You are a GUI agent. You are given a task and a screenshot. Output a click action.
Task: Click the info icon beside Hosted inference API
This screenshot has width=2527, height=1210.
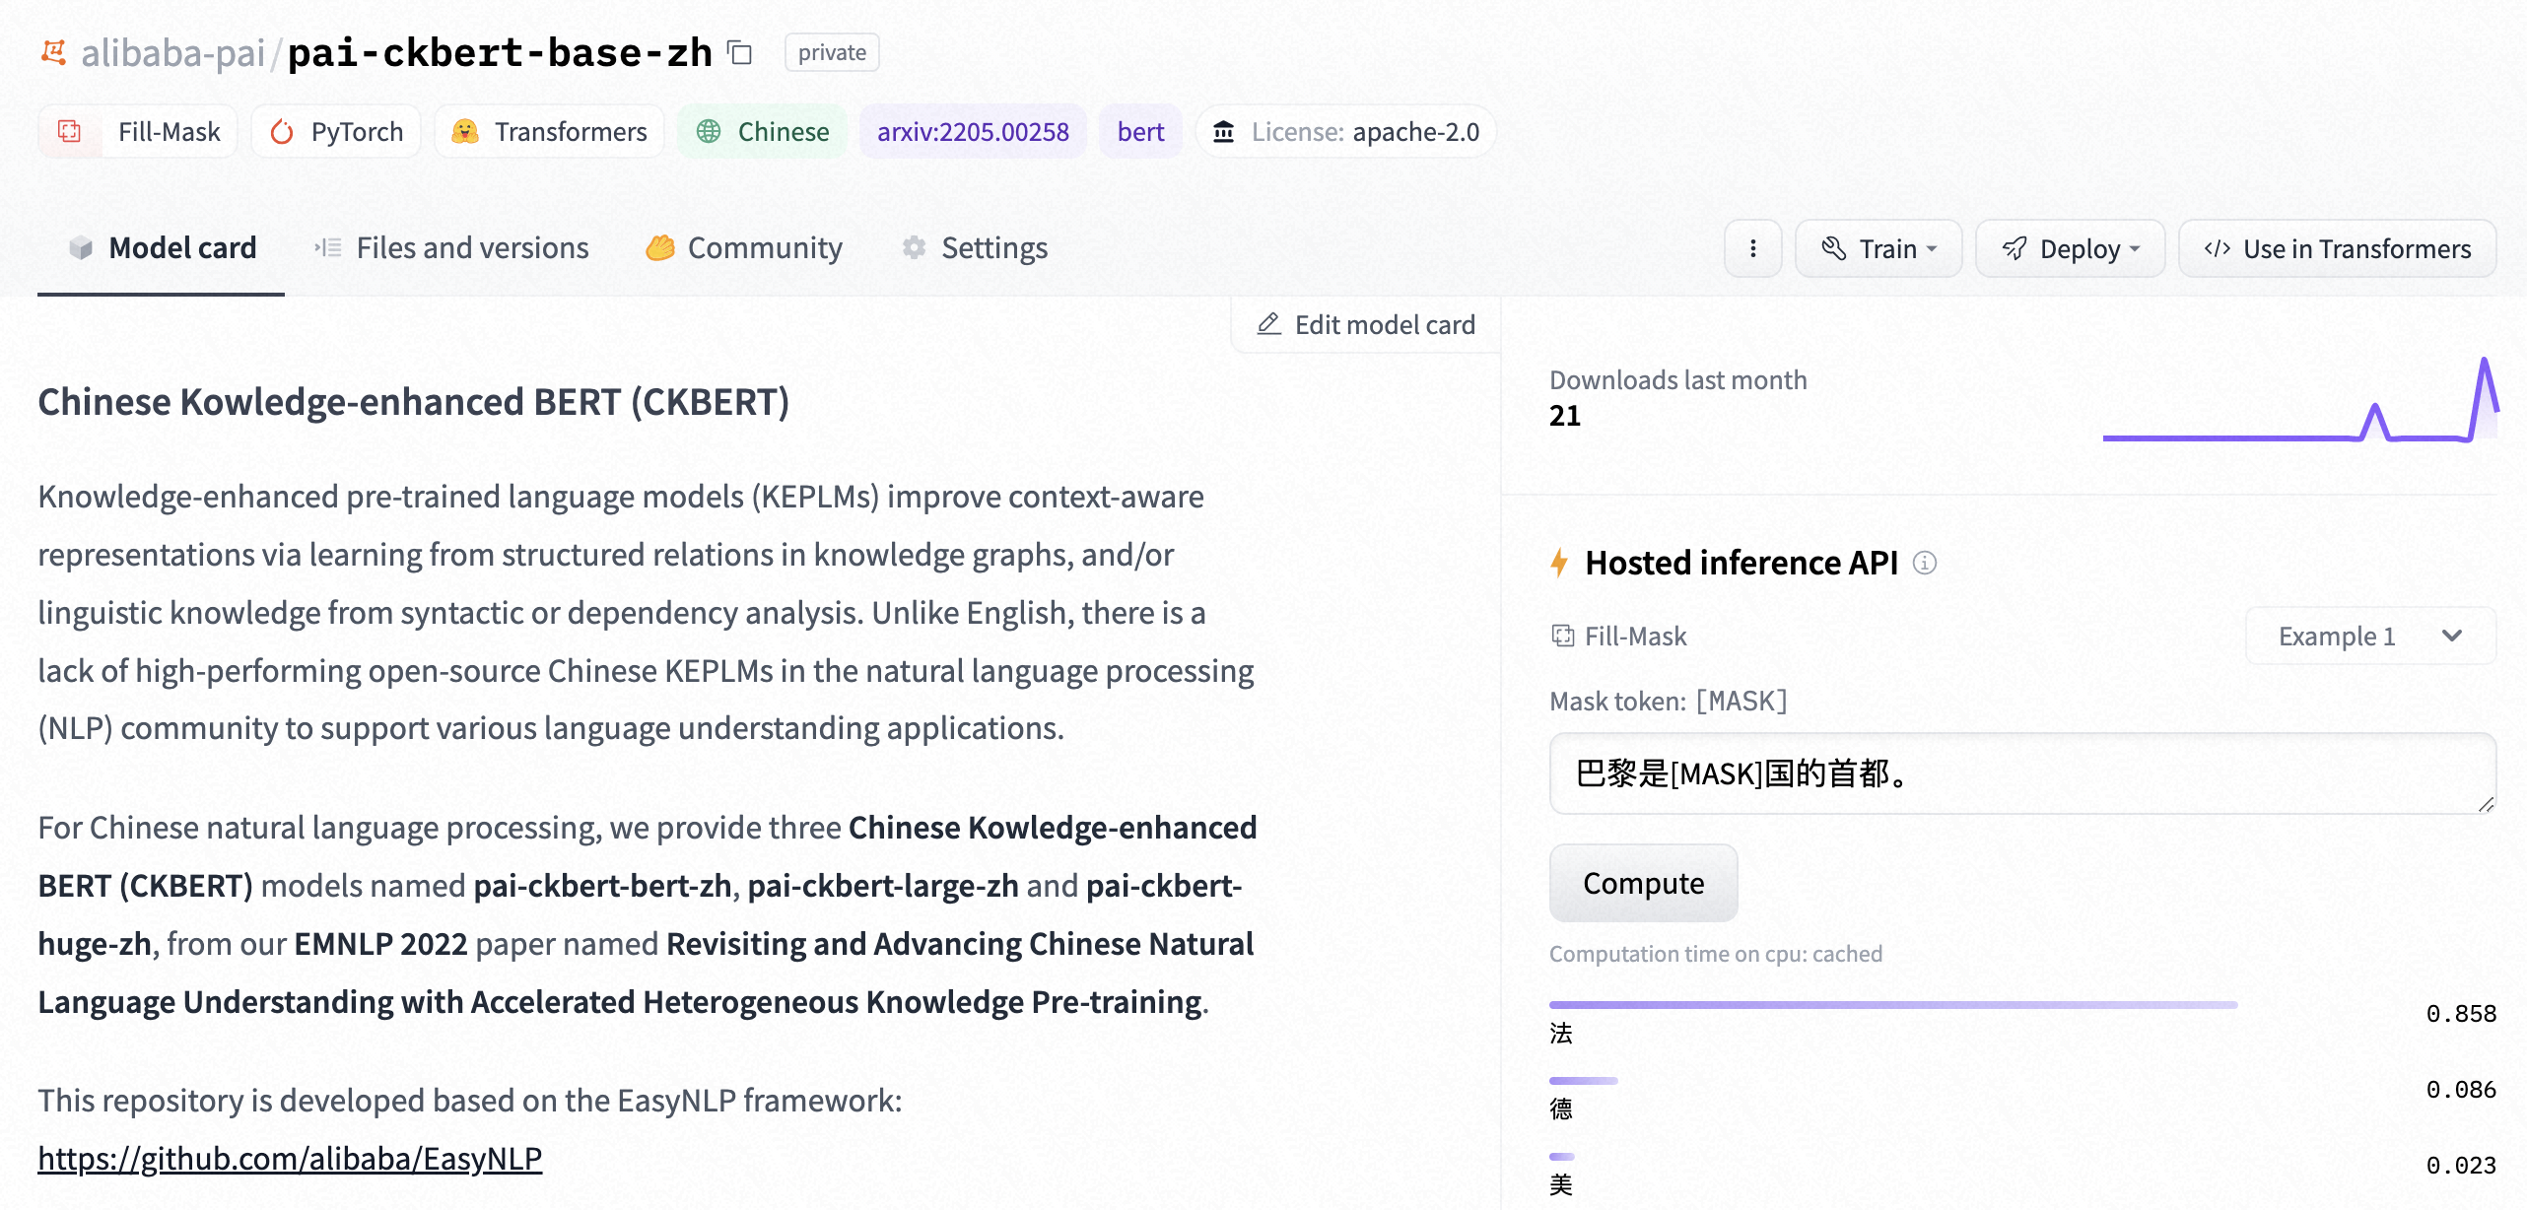pyautogui.click(x=1925, y=564)
